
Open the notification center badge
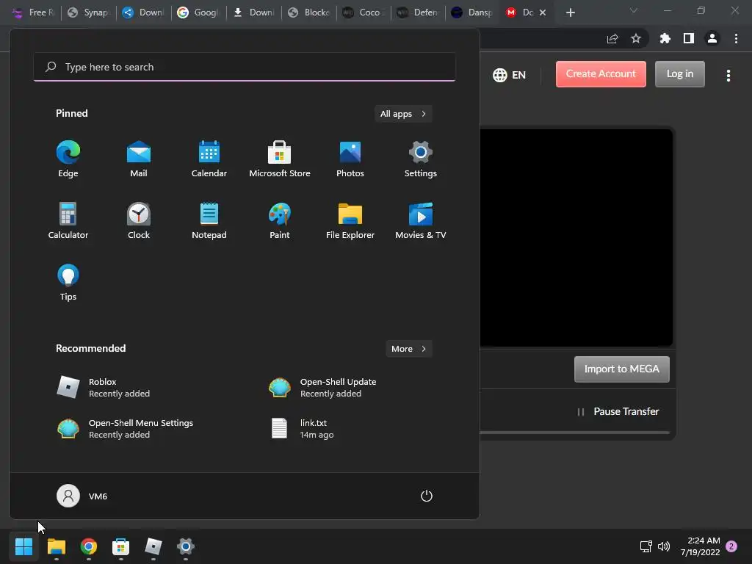point(731,546)
